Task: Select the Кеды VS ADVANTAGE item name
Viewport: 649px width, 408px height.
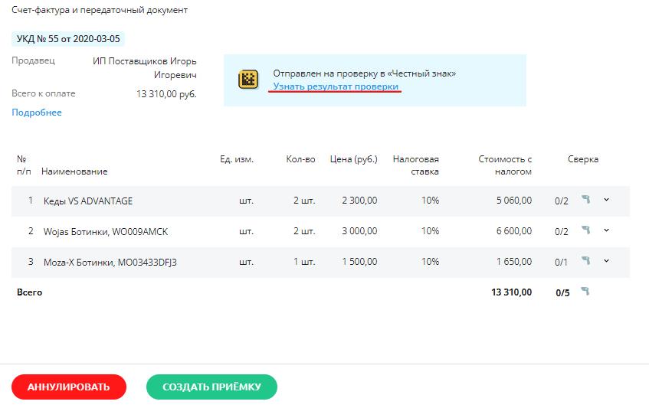Action: (88, 201)
